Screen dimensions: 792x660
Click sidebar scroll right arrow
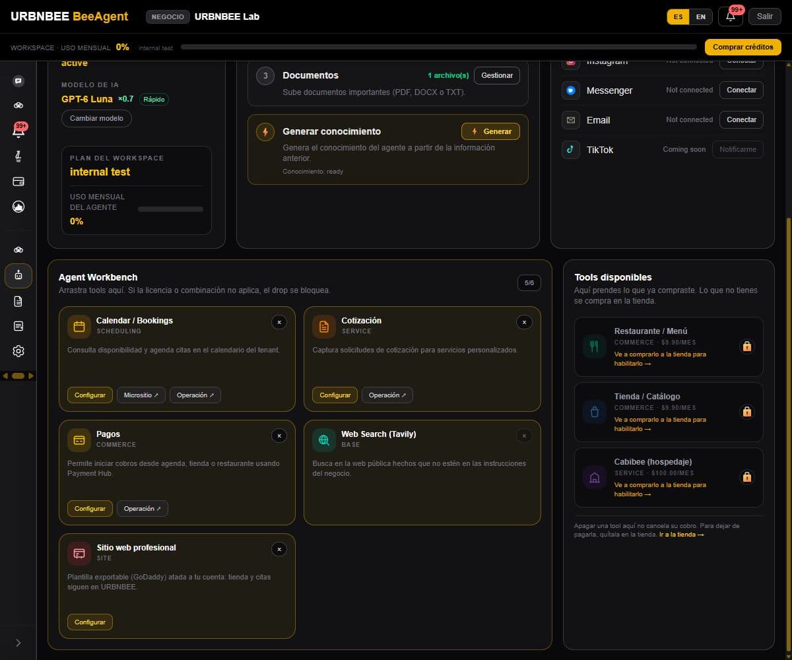pyautogui.click(x=30, y=376)
